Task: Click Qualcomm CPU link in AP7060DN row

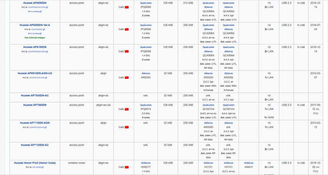Action: 146,105
